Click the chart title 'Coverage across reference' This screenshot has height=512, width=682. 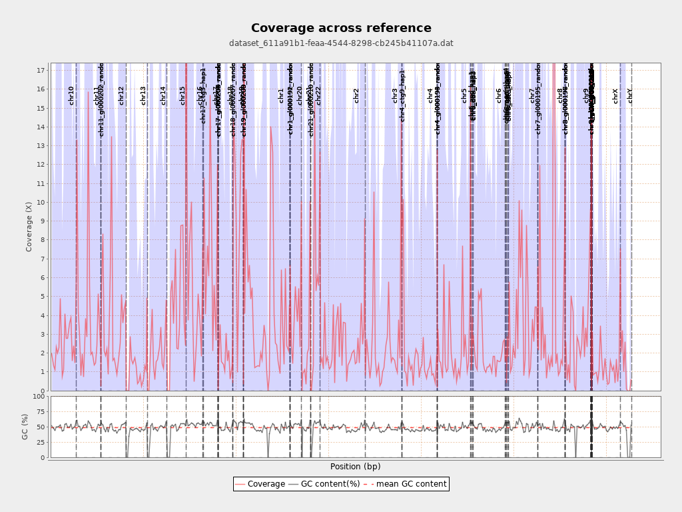pyautogui.click(x=341, y=28)
